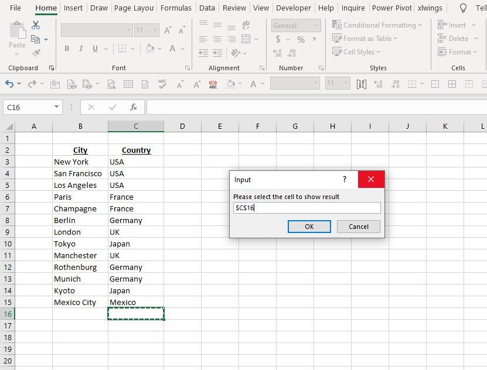Click Redo in Quick Access Toolbar
Image resolution: width=487 pixels, height=370 pixels.
coord(32,84)
